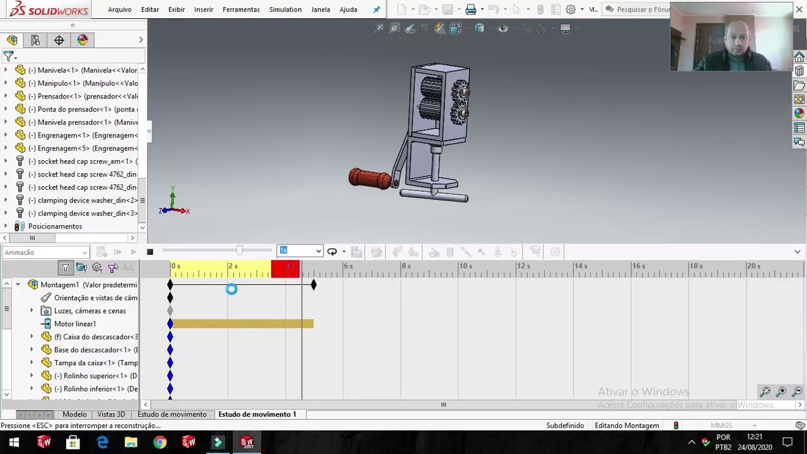Open the Animação study type dropdown
Viewport: 807px width, 454px height.
[x=45, y=252]
